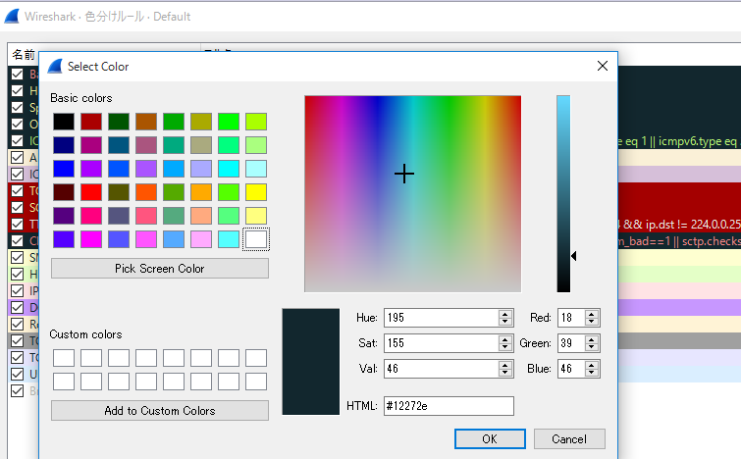Select the cyan basic color swatch
The width and height of the screenshot is (741, 459).
click(x=229, y=169)
